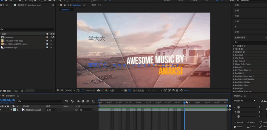The width and height of the screenshot is (267, 130).
Task: Expand the Slideshow.mp4 layer properties
Action: 12,110
